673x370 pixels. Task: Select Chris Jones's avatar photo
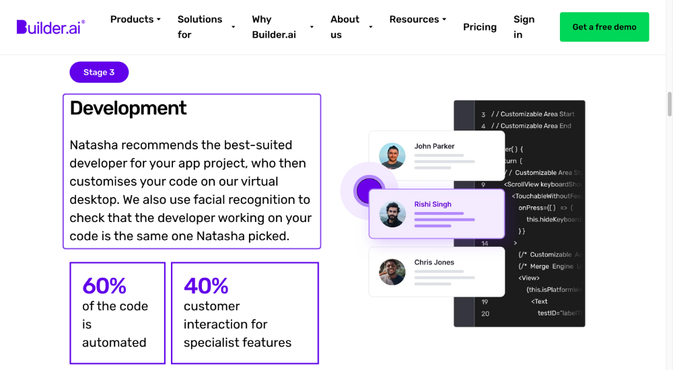pyautogui.click(x=392, y=272)
